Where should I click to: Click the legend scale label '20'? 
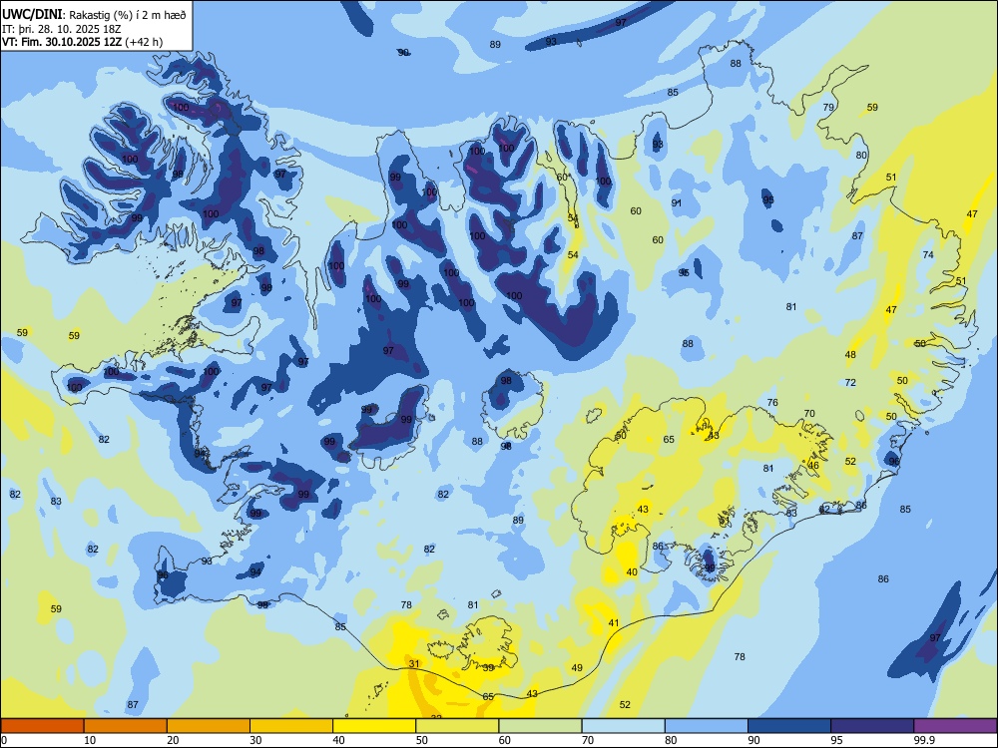pos(173,740)
